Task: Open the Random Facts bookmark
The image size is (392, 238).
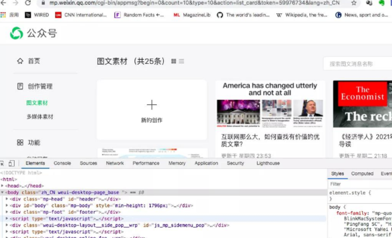Action: click(139, 15)
